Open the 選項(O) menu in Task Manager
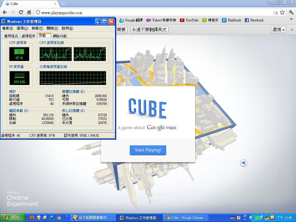Image resolution: width=296 pixels, height=222 pixels. click(22, 28)
